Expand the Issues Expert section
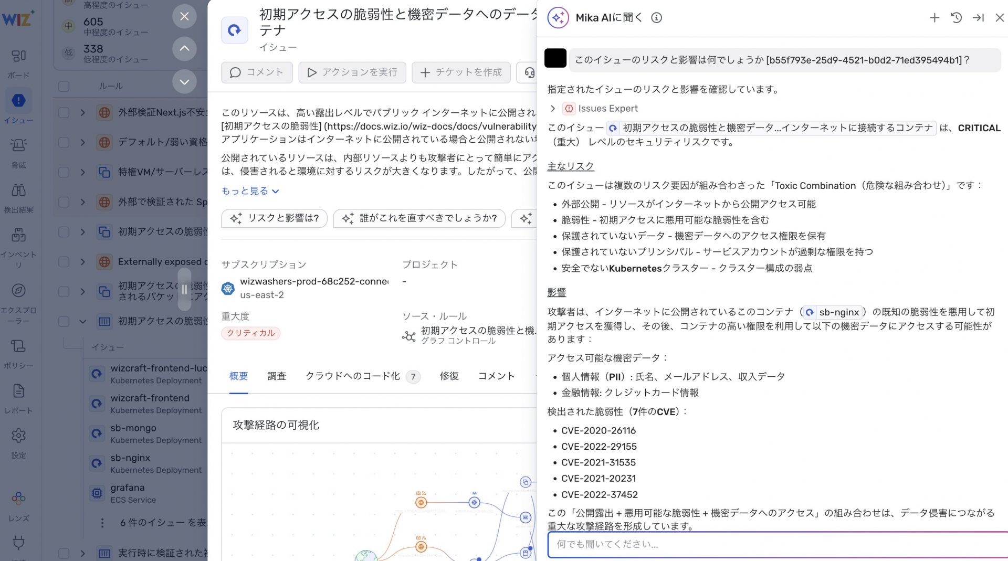The width and height of the screenshot is (1008, 561). (553, 109)
